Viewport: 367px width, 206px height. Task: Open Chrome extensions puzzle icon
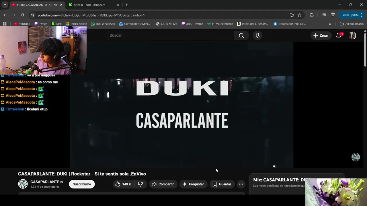pos(311,15)
